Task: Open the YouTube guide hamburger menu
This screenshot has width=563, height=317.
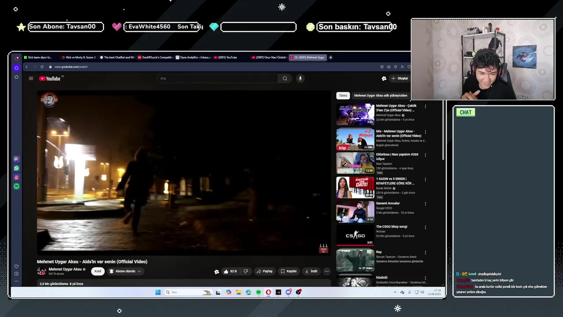Action: 31,78
